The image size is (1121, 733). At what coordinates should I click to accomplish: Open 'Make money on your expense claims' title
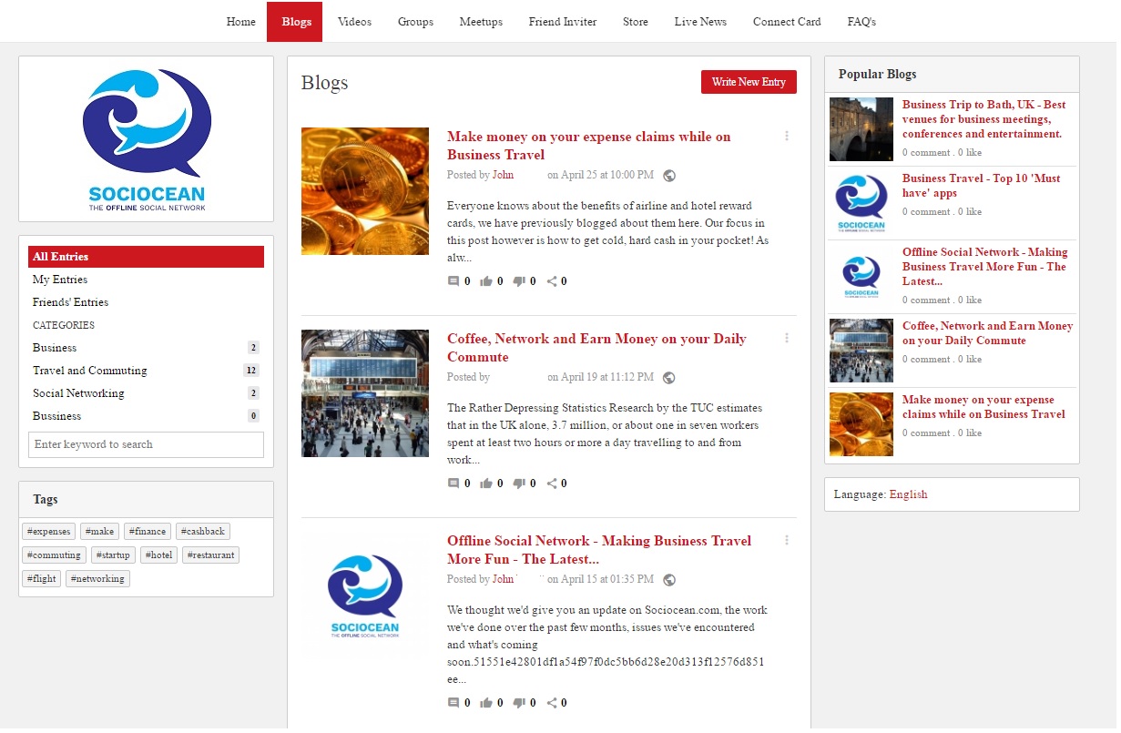tap(589, 146)
